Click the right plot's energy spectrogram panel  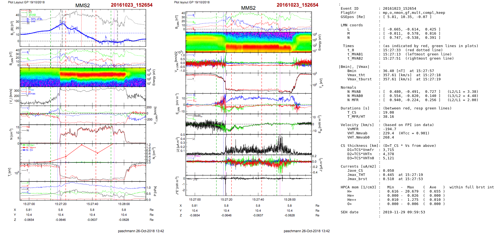tap(249, 42)
